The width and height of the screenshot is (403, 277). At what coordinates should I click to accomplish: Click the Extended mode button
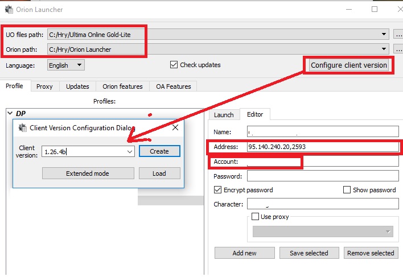click(x=88, y=173)
